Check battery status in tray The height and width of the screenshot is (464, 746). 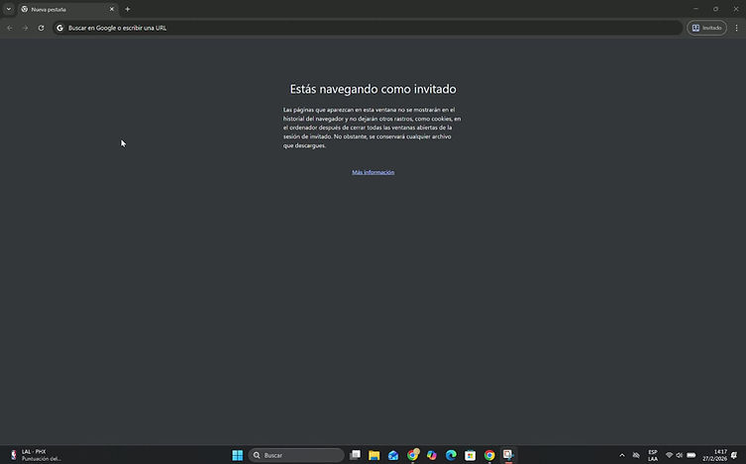click(692, 455)
